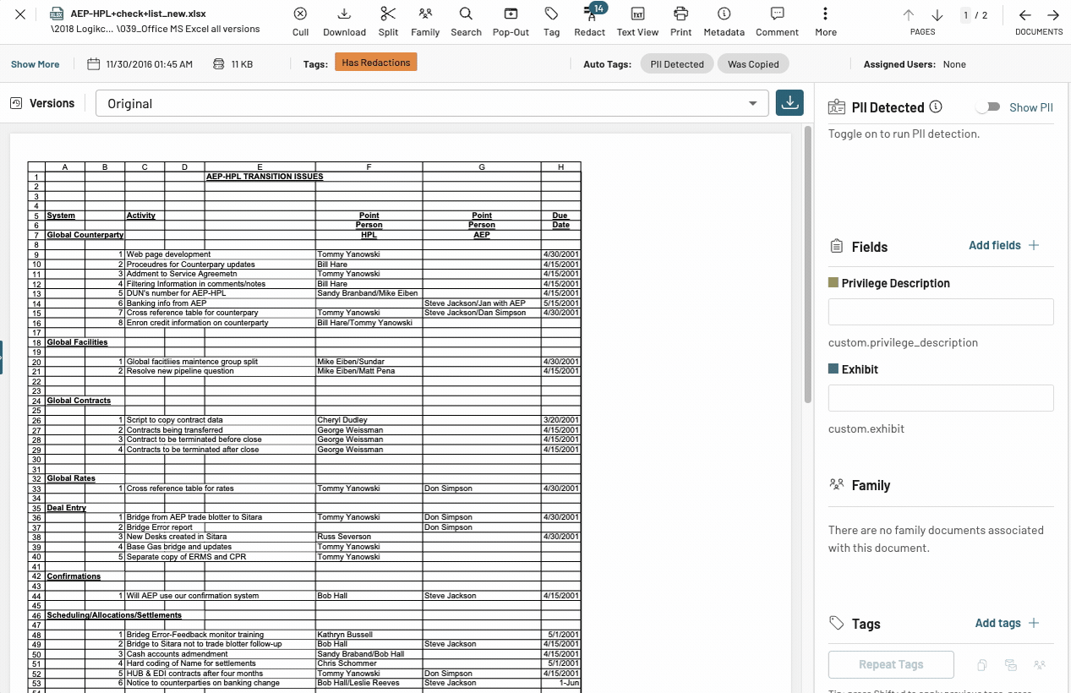Go to next page arrow
1071x693 pixels.
937,15
